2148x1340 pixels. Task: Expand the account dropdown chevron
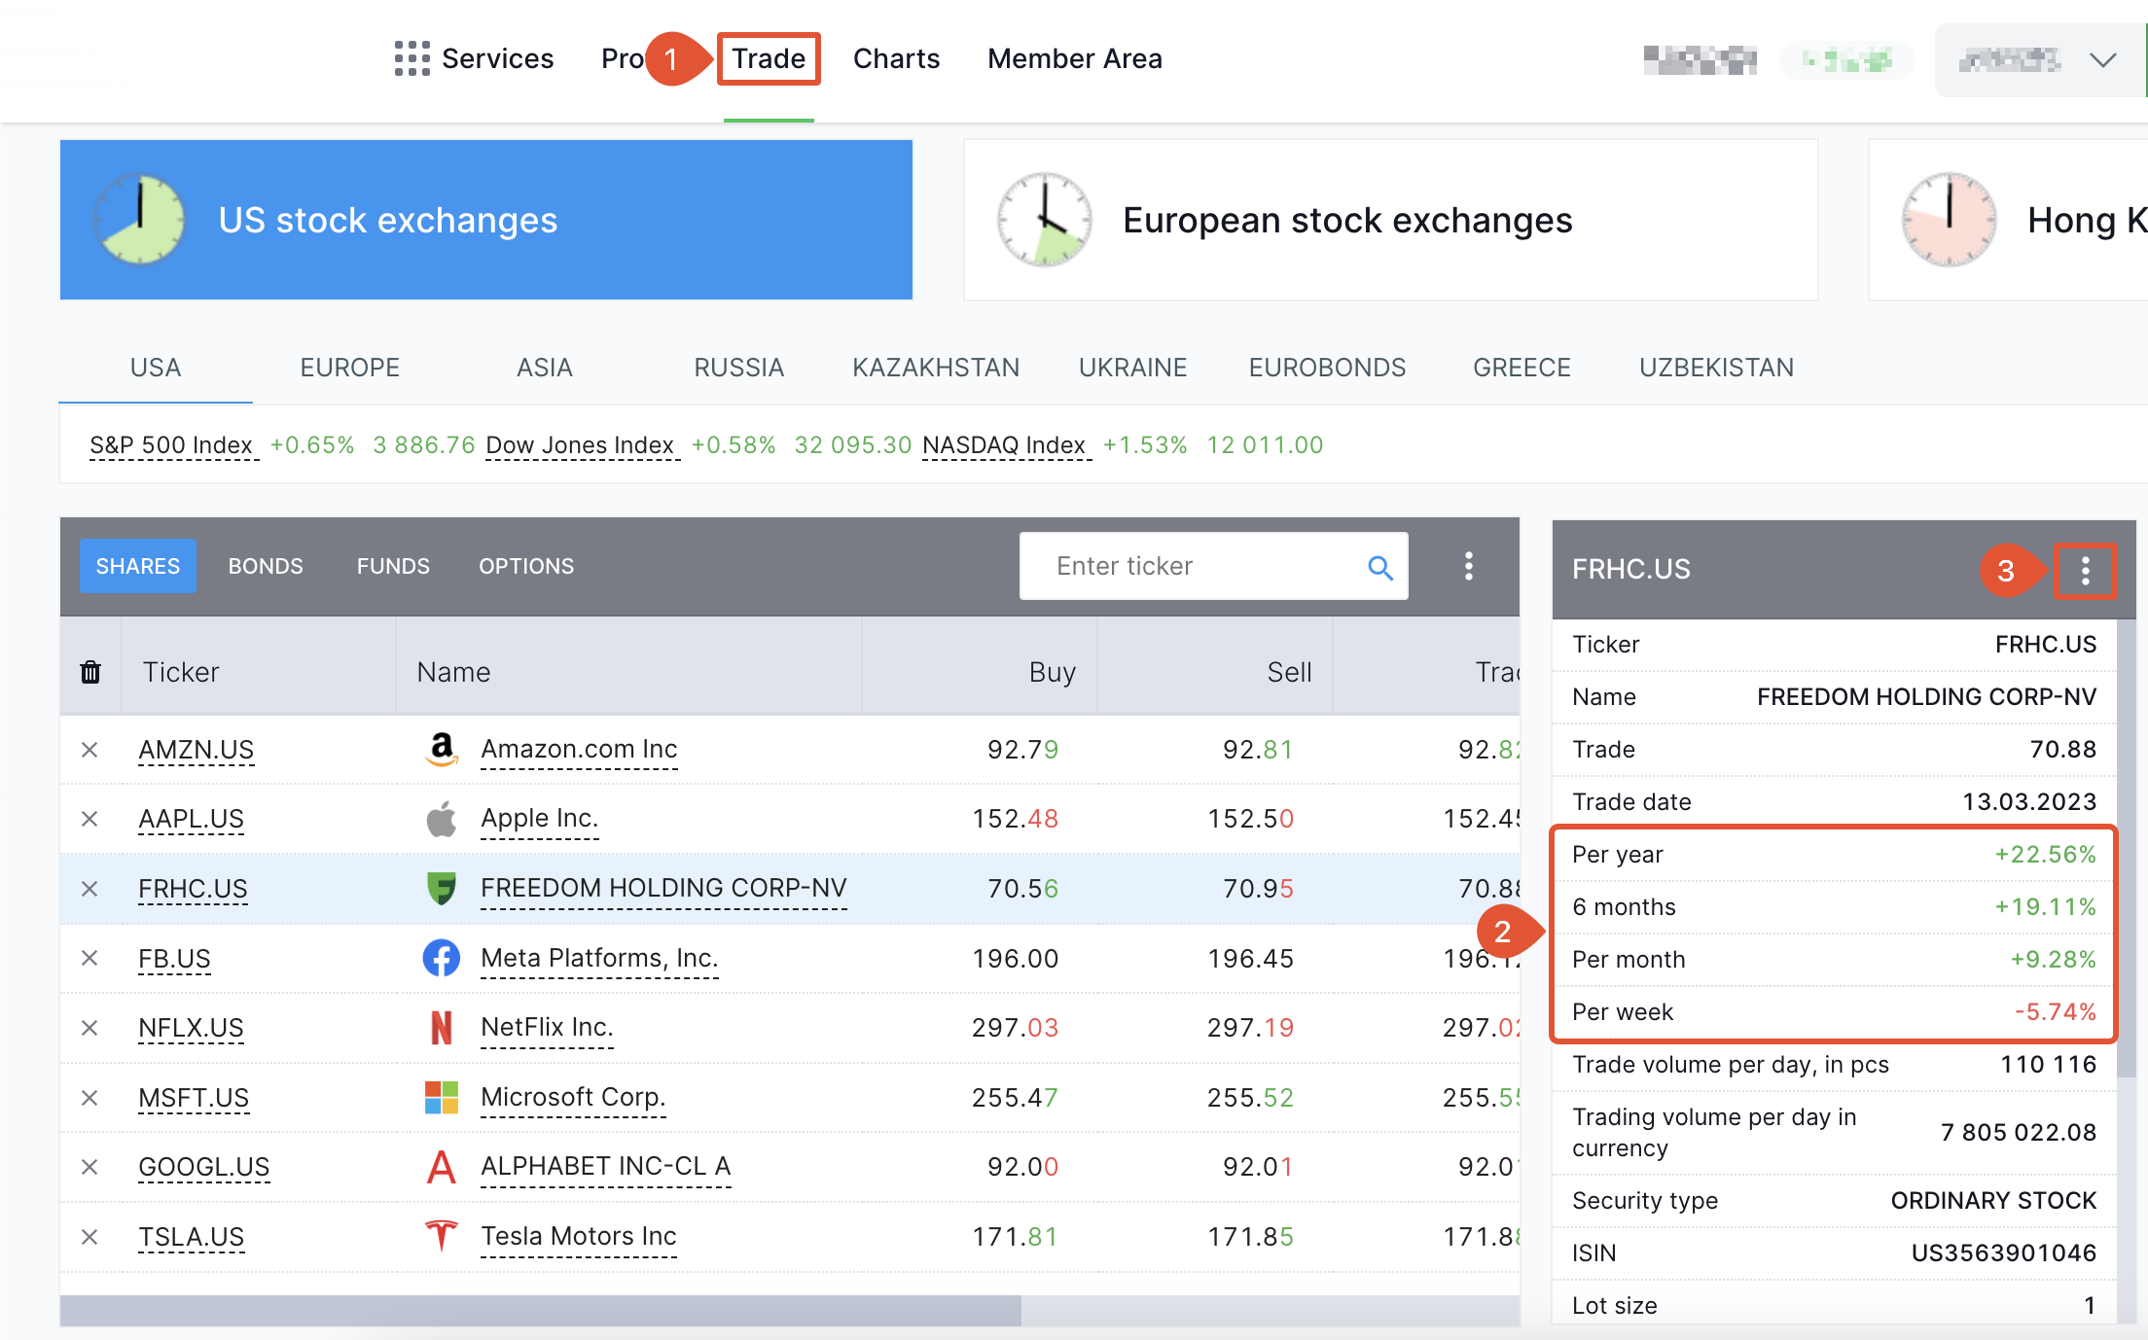click(2102, 60)
